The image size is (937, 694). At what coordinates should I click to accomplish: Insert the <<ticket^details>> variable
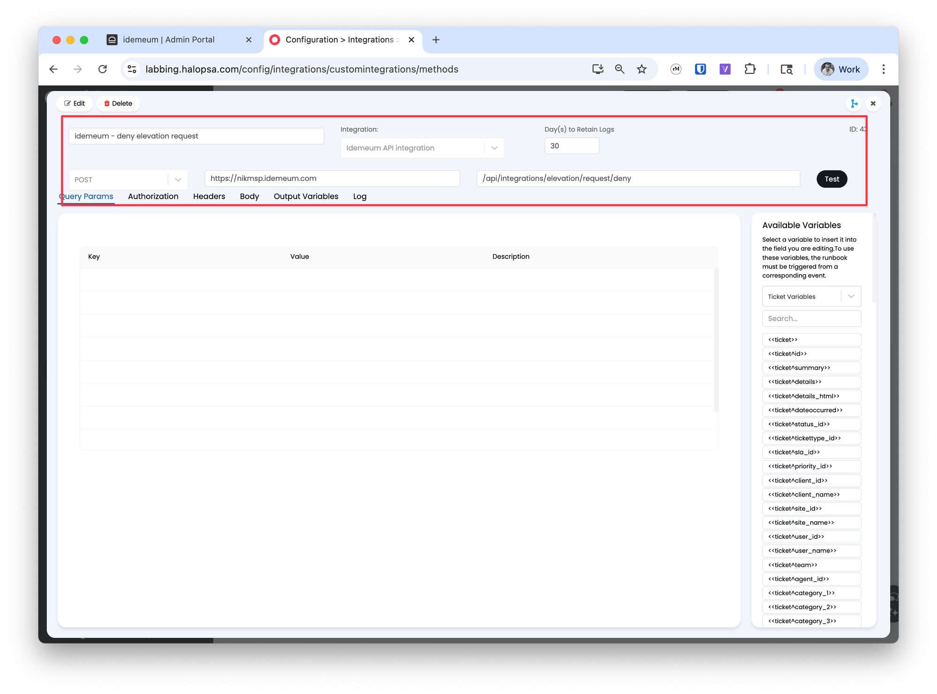tap(811, 382)
